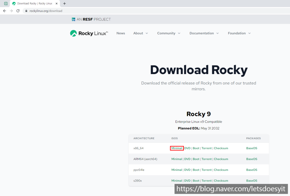The height and width of the screenshot is (196, 290).
Task: Expand the Documentation dropdown menu
Action: pos(204,33)
